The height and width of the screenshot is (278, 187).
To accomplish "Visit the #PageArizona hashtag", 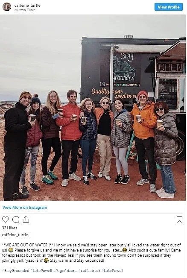I will 65,271.
